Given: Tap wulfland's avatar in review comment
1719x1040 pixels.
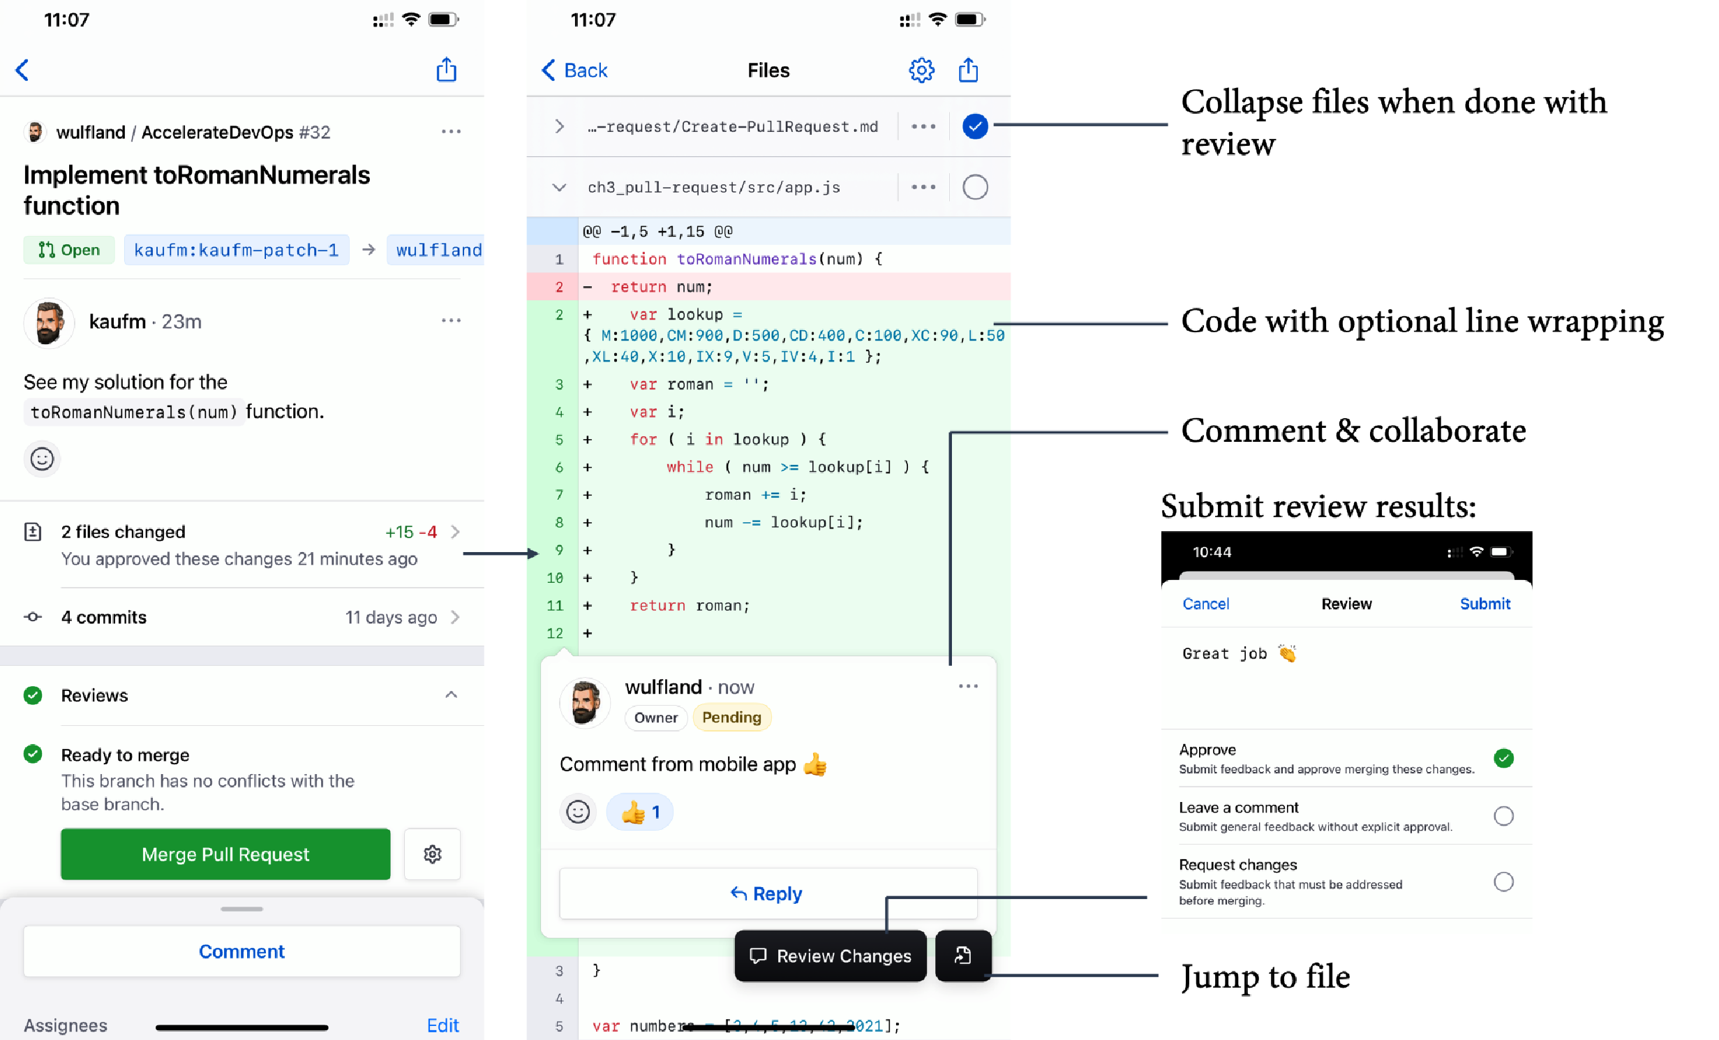Looking at the screenshot, I should click(x=585, y=703).
